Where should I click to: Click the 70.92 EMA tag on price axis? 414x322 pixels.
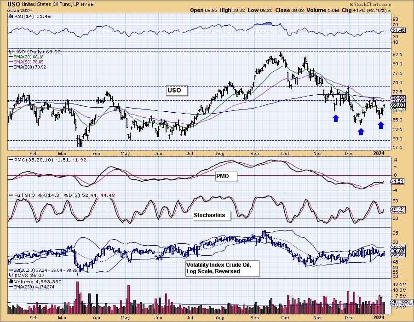point(398,98)
